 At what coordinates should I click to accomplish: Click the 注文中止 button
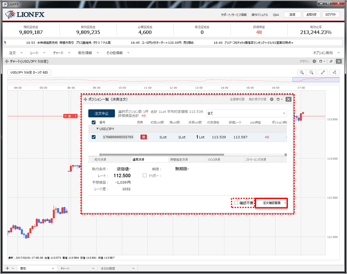tap(102, 114)
